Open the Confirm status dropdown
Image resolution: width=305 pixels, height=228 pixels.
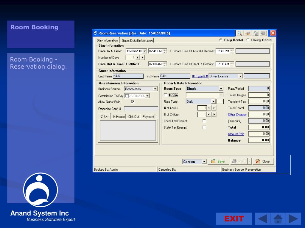click(x=204, y=161)
